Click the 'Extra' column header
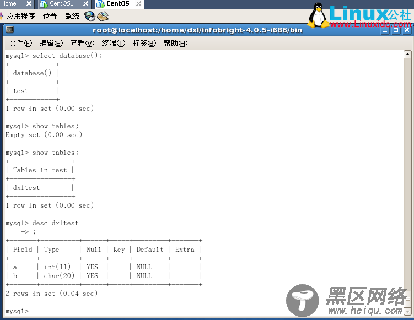 pyautogui.click(x=185, y=250)
